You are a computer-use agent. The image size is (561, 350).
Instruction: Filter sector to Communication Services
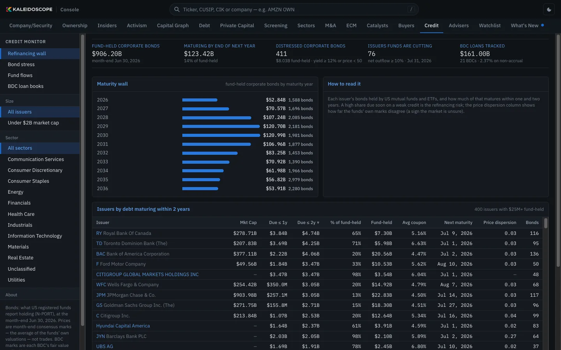point(40,159)
